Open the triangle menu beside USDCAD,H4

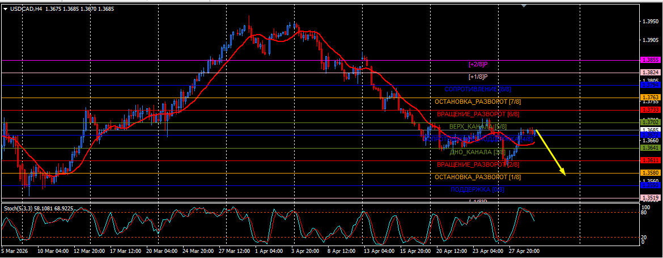tap(5, 9)
